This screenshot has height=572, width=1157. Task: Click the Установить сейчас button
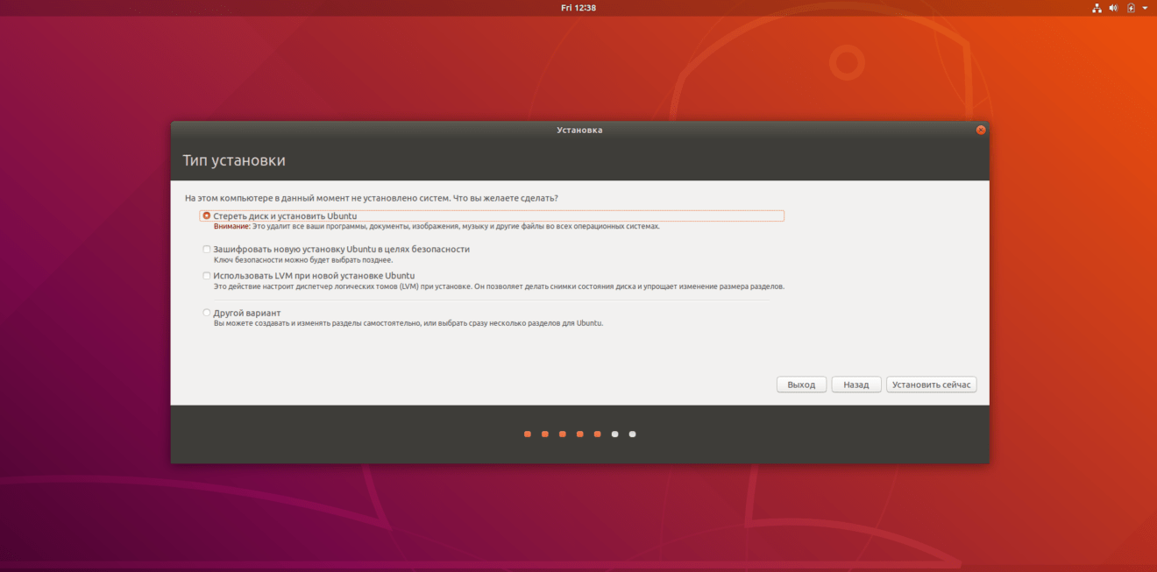pos(931,384)
